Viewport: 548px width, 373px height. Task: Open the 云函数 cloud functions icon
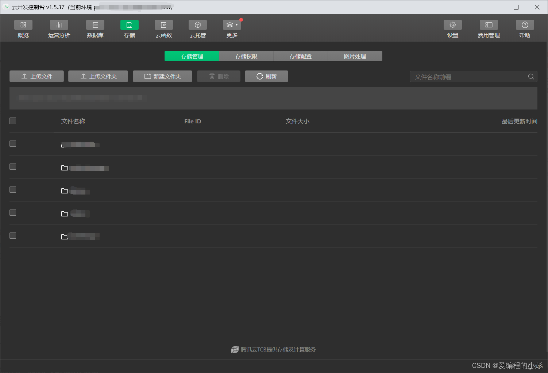coord(164,25)
